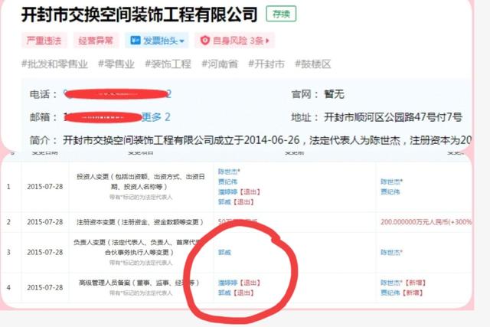490x327 pixels.
Task: Click 贾纪伟 in row 1 before-change column
Action: point(227,181)
